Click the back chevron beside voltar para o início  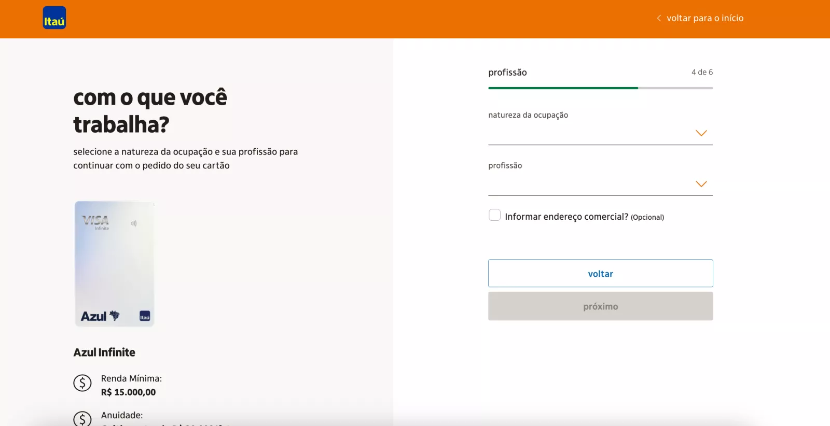(659, 18)
